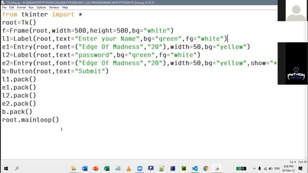
Task: Open the Edit menu
Action: [x=12, y=8]
